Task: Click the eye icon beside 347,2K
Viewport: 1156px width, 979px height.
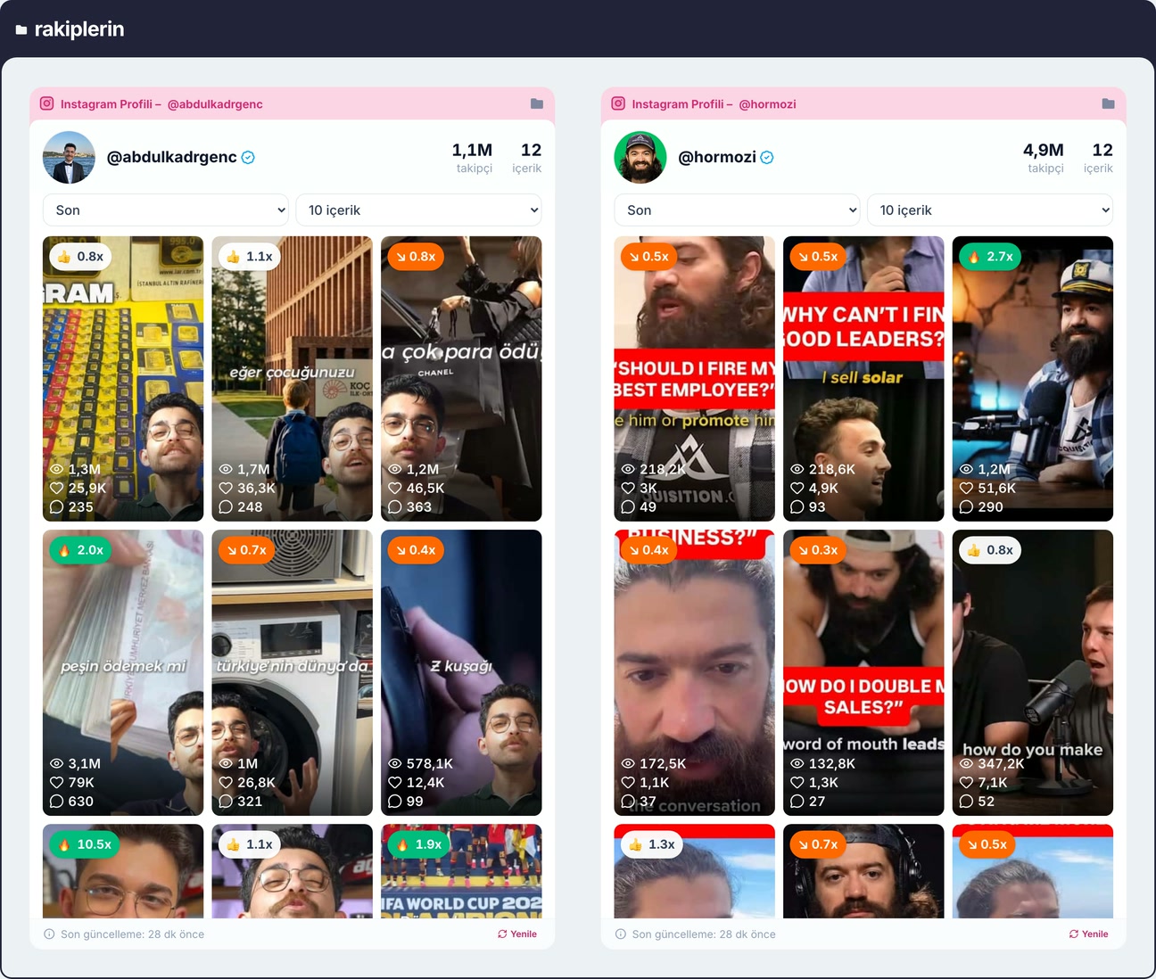Action: 966,763
